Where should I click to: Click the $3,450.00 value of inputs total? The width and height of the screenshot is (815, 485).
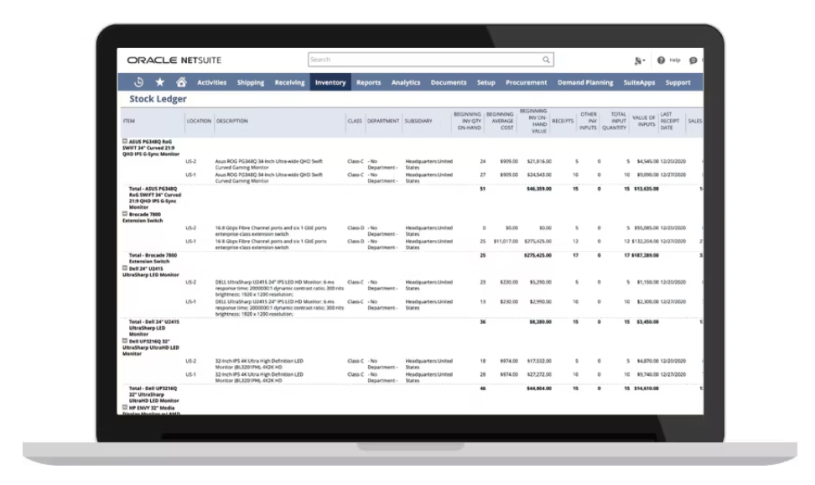tap(647, 322)
